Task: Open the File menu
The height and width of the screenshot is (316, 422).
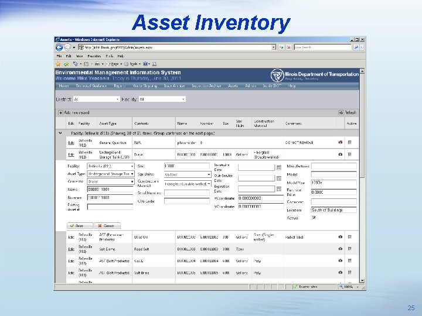Action: click(x=59, y=56)
